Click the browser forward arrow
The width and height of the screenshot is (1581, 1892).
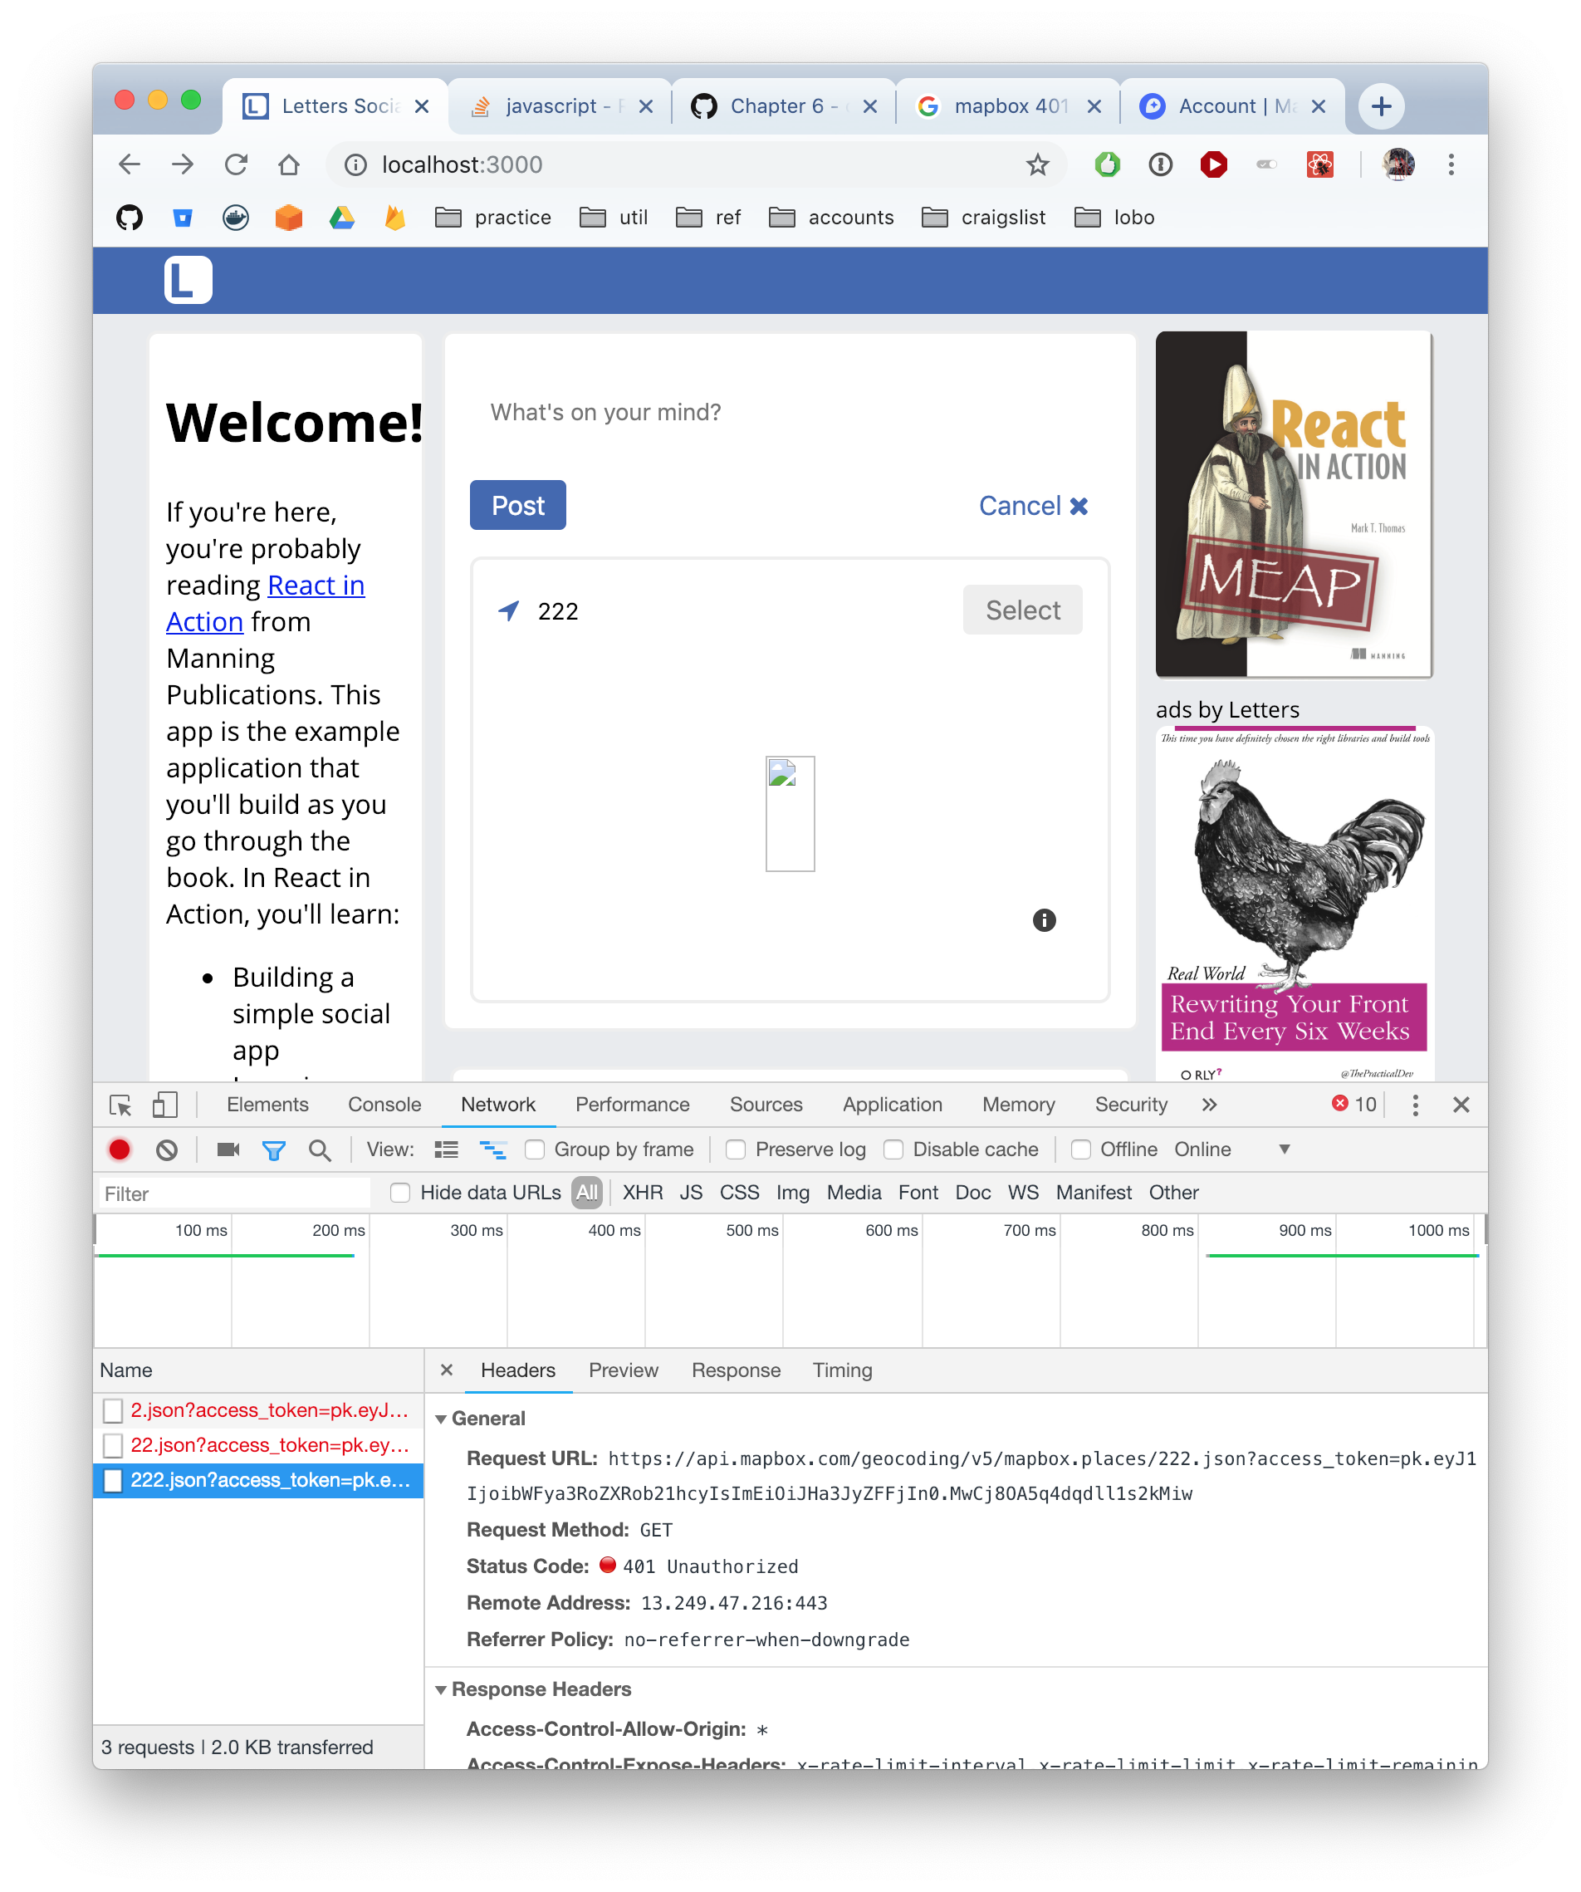coord(183,165)
